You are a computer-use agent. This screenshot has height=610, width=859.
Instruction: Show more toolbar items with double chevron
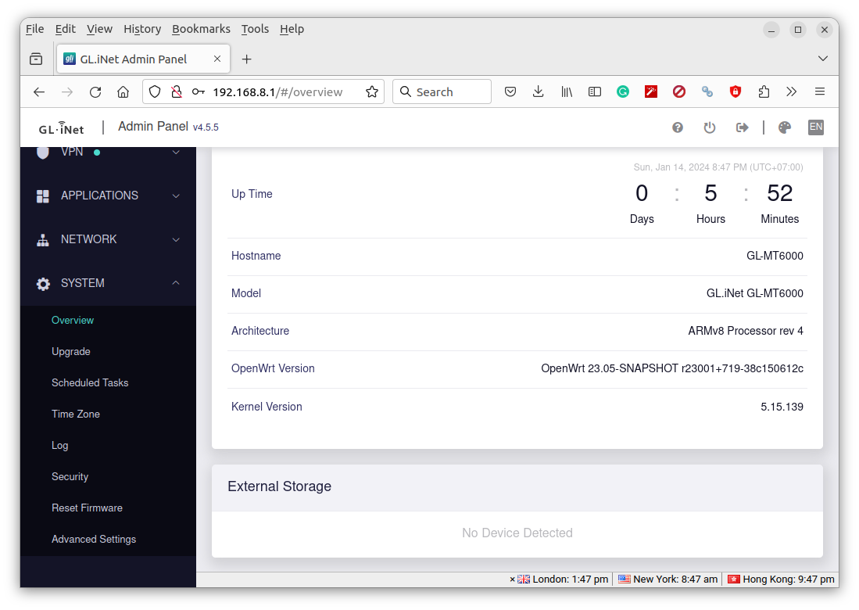(792, 92)
